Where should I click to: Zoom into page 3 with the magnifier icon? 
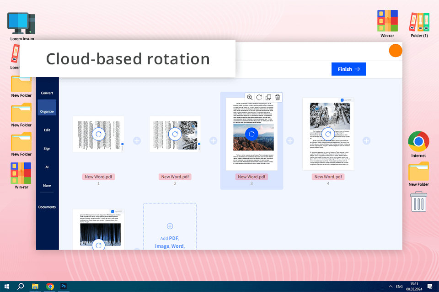pos(250,97)
